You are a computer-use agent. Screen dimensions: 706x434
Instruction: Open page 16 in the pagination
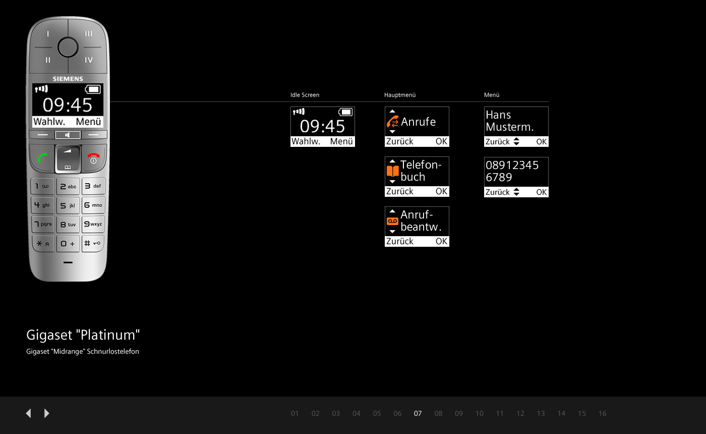click(602, 413)
